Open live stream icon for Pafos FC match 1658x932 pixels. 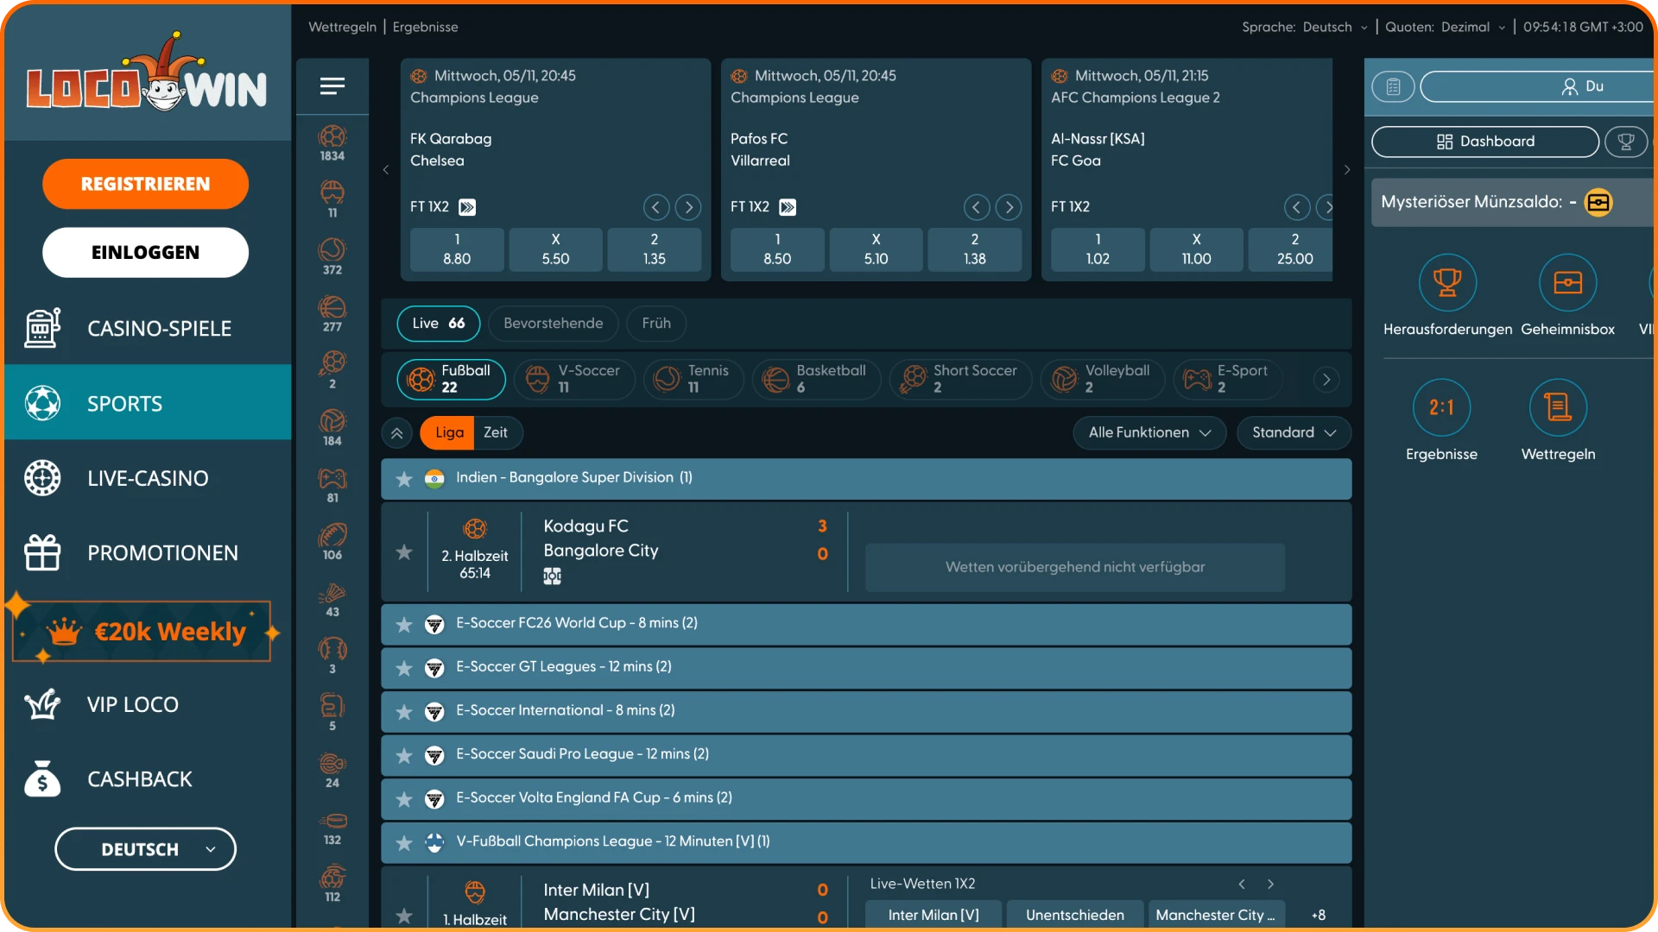pyautogui.click(x=788, y=207)
